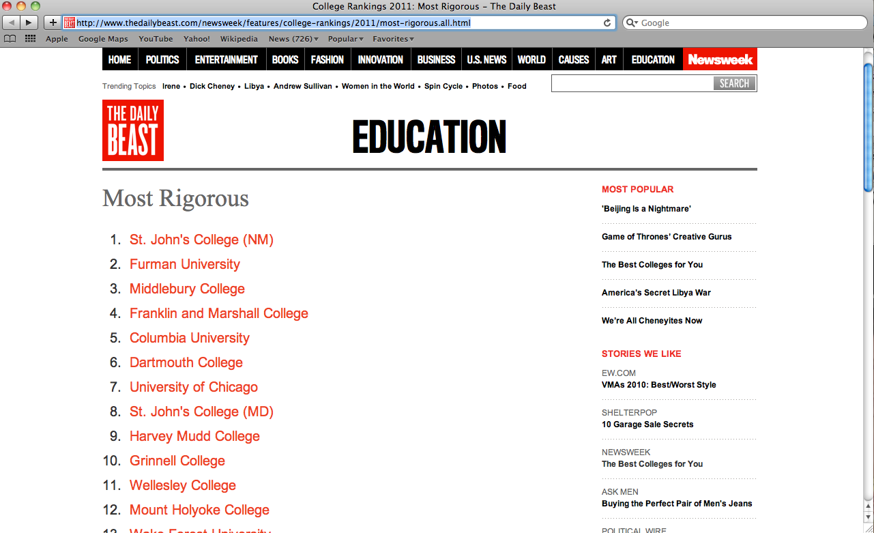Focus the site search text field
The height and width of the screenshot is (533, 874).
(632, 83)
